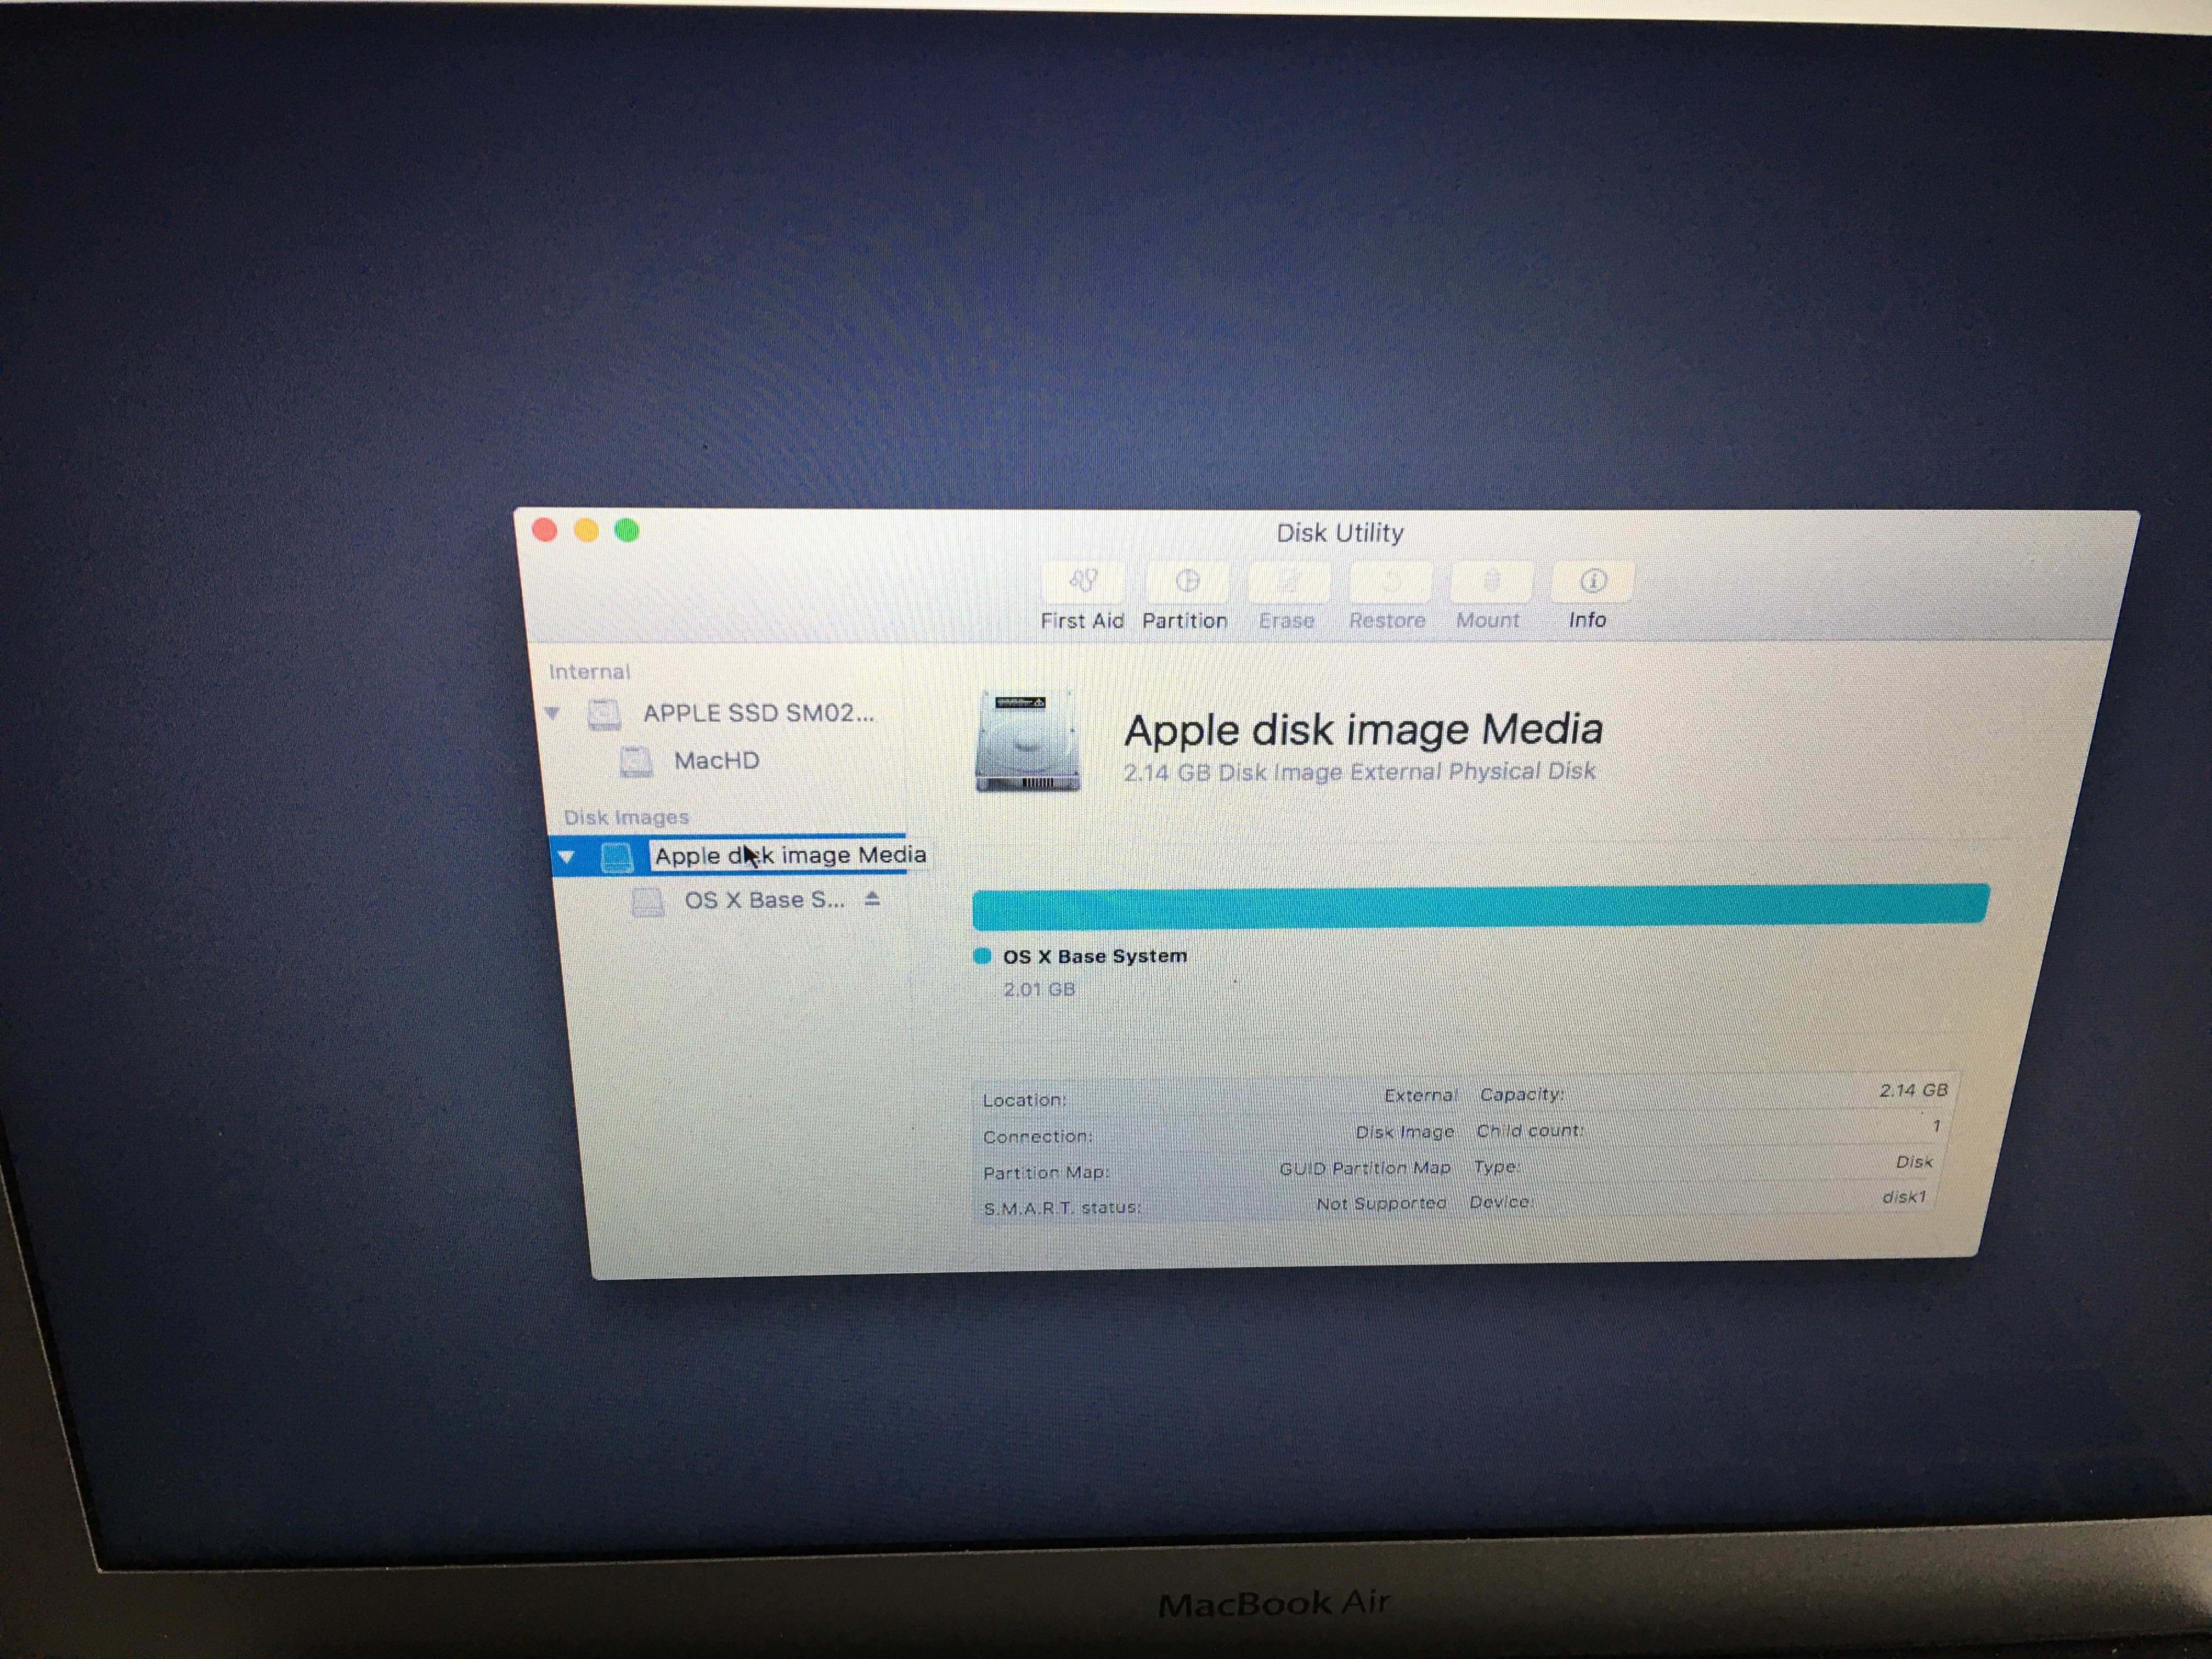
Task: Click the OS X Base System legend dot
Action: (x=982, y=956)
